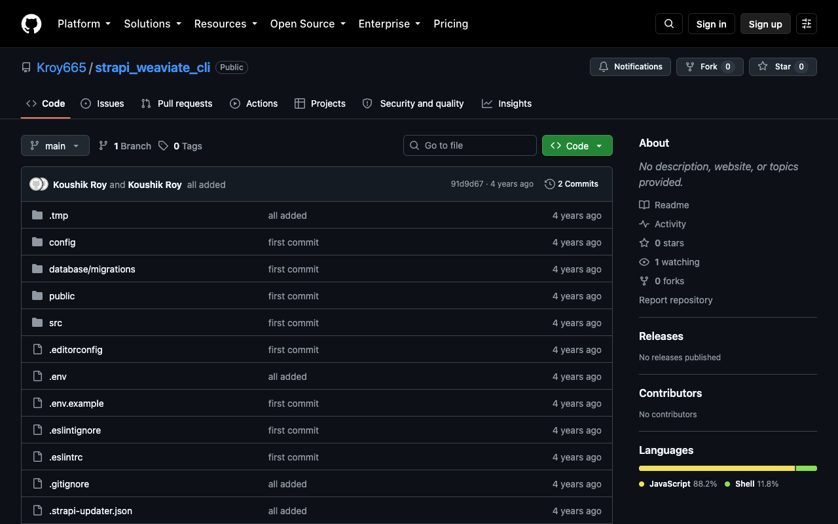The width and height of the screenshot is (838, 524).
Task: Expand the Enterprise menu
Action: (x=389, y=24)
